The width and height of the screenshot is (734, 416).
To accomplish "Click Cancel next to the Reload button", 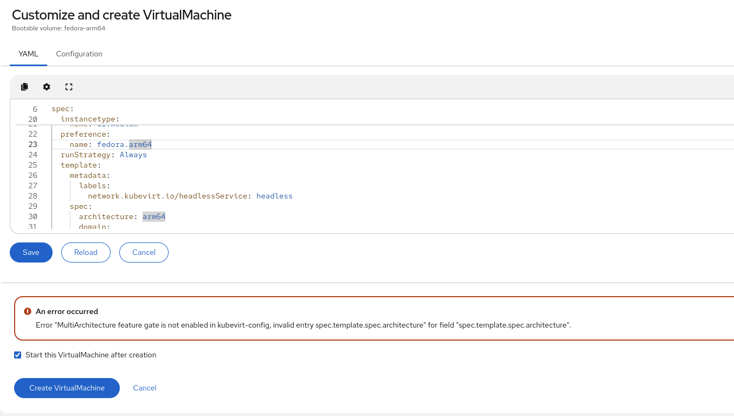I will click(144, 252).
